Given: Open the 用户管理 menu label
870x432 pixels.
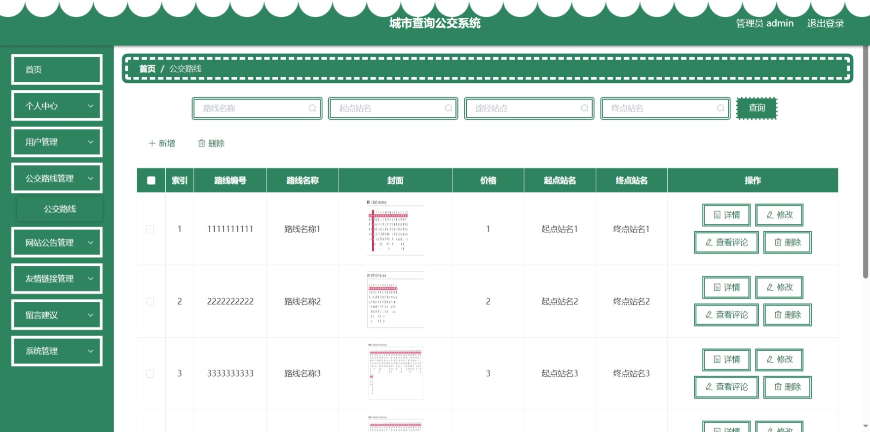Looking at the screenshot, I should click(41, 142).
